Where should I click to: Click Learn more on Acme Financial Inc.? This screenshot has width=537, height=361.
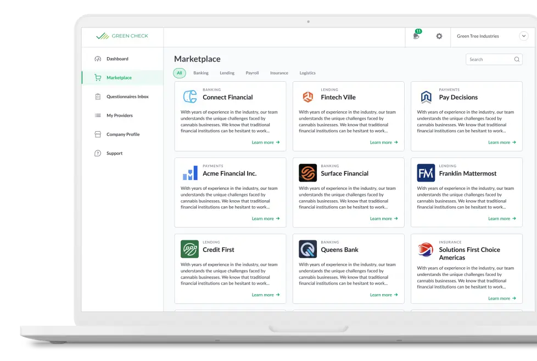click(266, 218)
